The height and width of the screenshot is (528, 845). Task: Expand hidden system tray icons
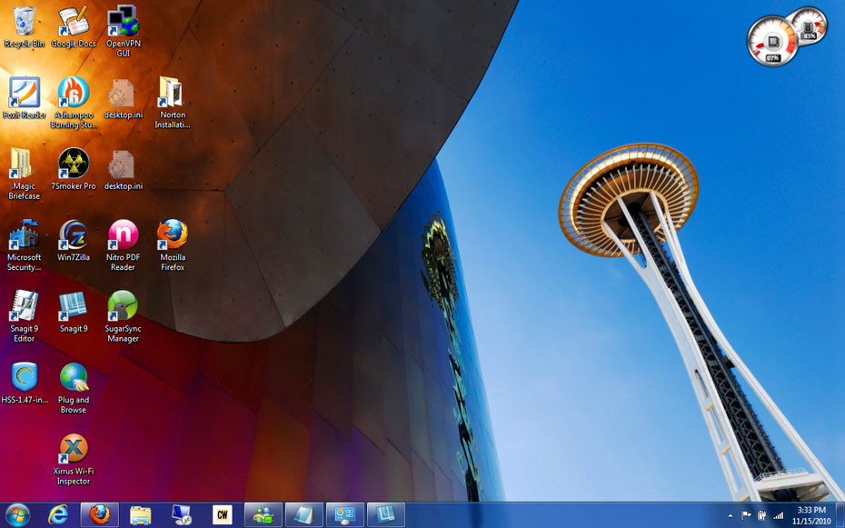pyautogui.click(x=731, y=514)
